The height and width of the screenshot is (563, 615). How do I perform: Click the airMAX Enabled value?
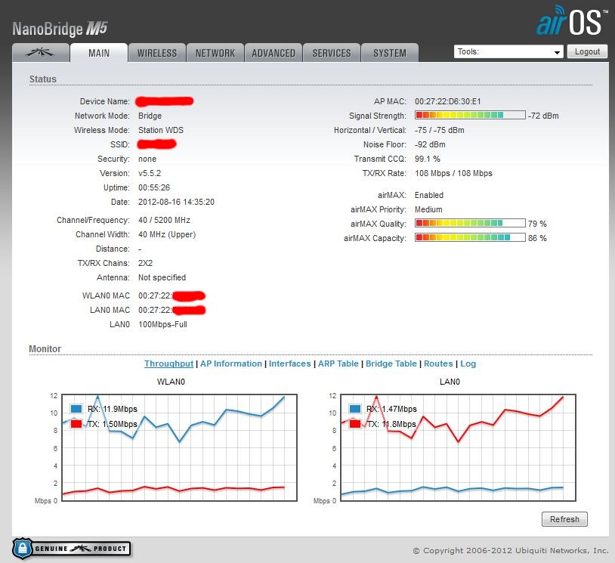click(x=428, y=195)
